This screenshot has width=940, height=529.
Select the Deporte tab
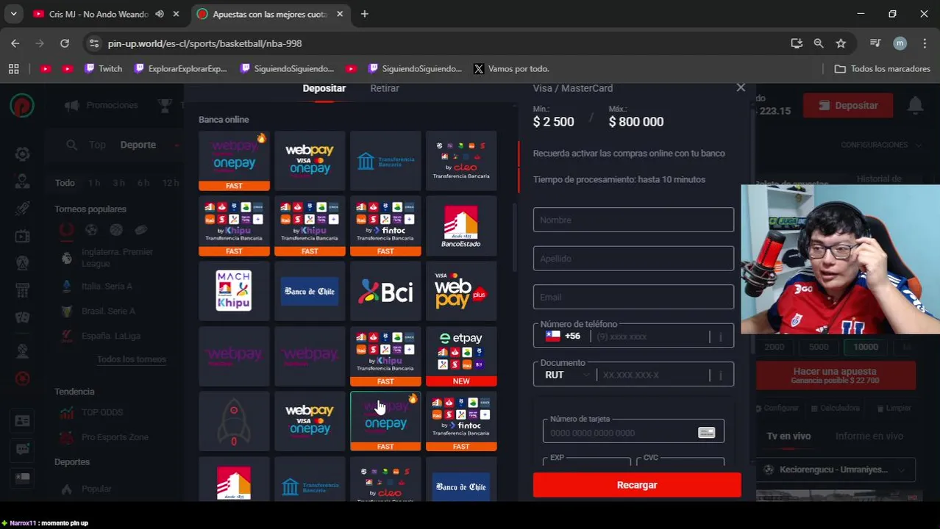click(x=138, y=145)
